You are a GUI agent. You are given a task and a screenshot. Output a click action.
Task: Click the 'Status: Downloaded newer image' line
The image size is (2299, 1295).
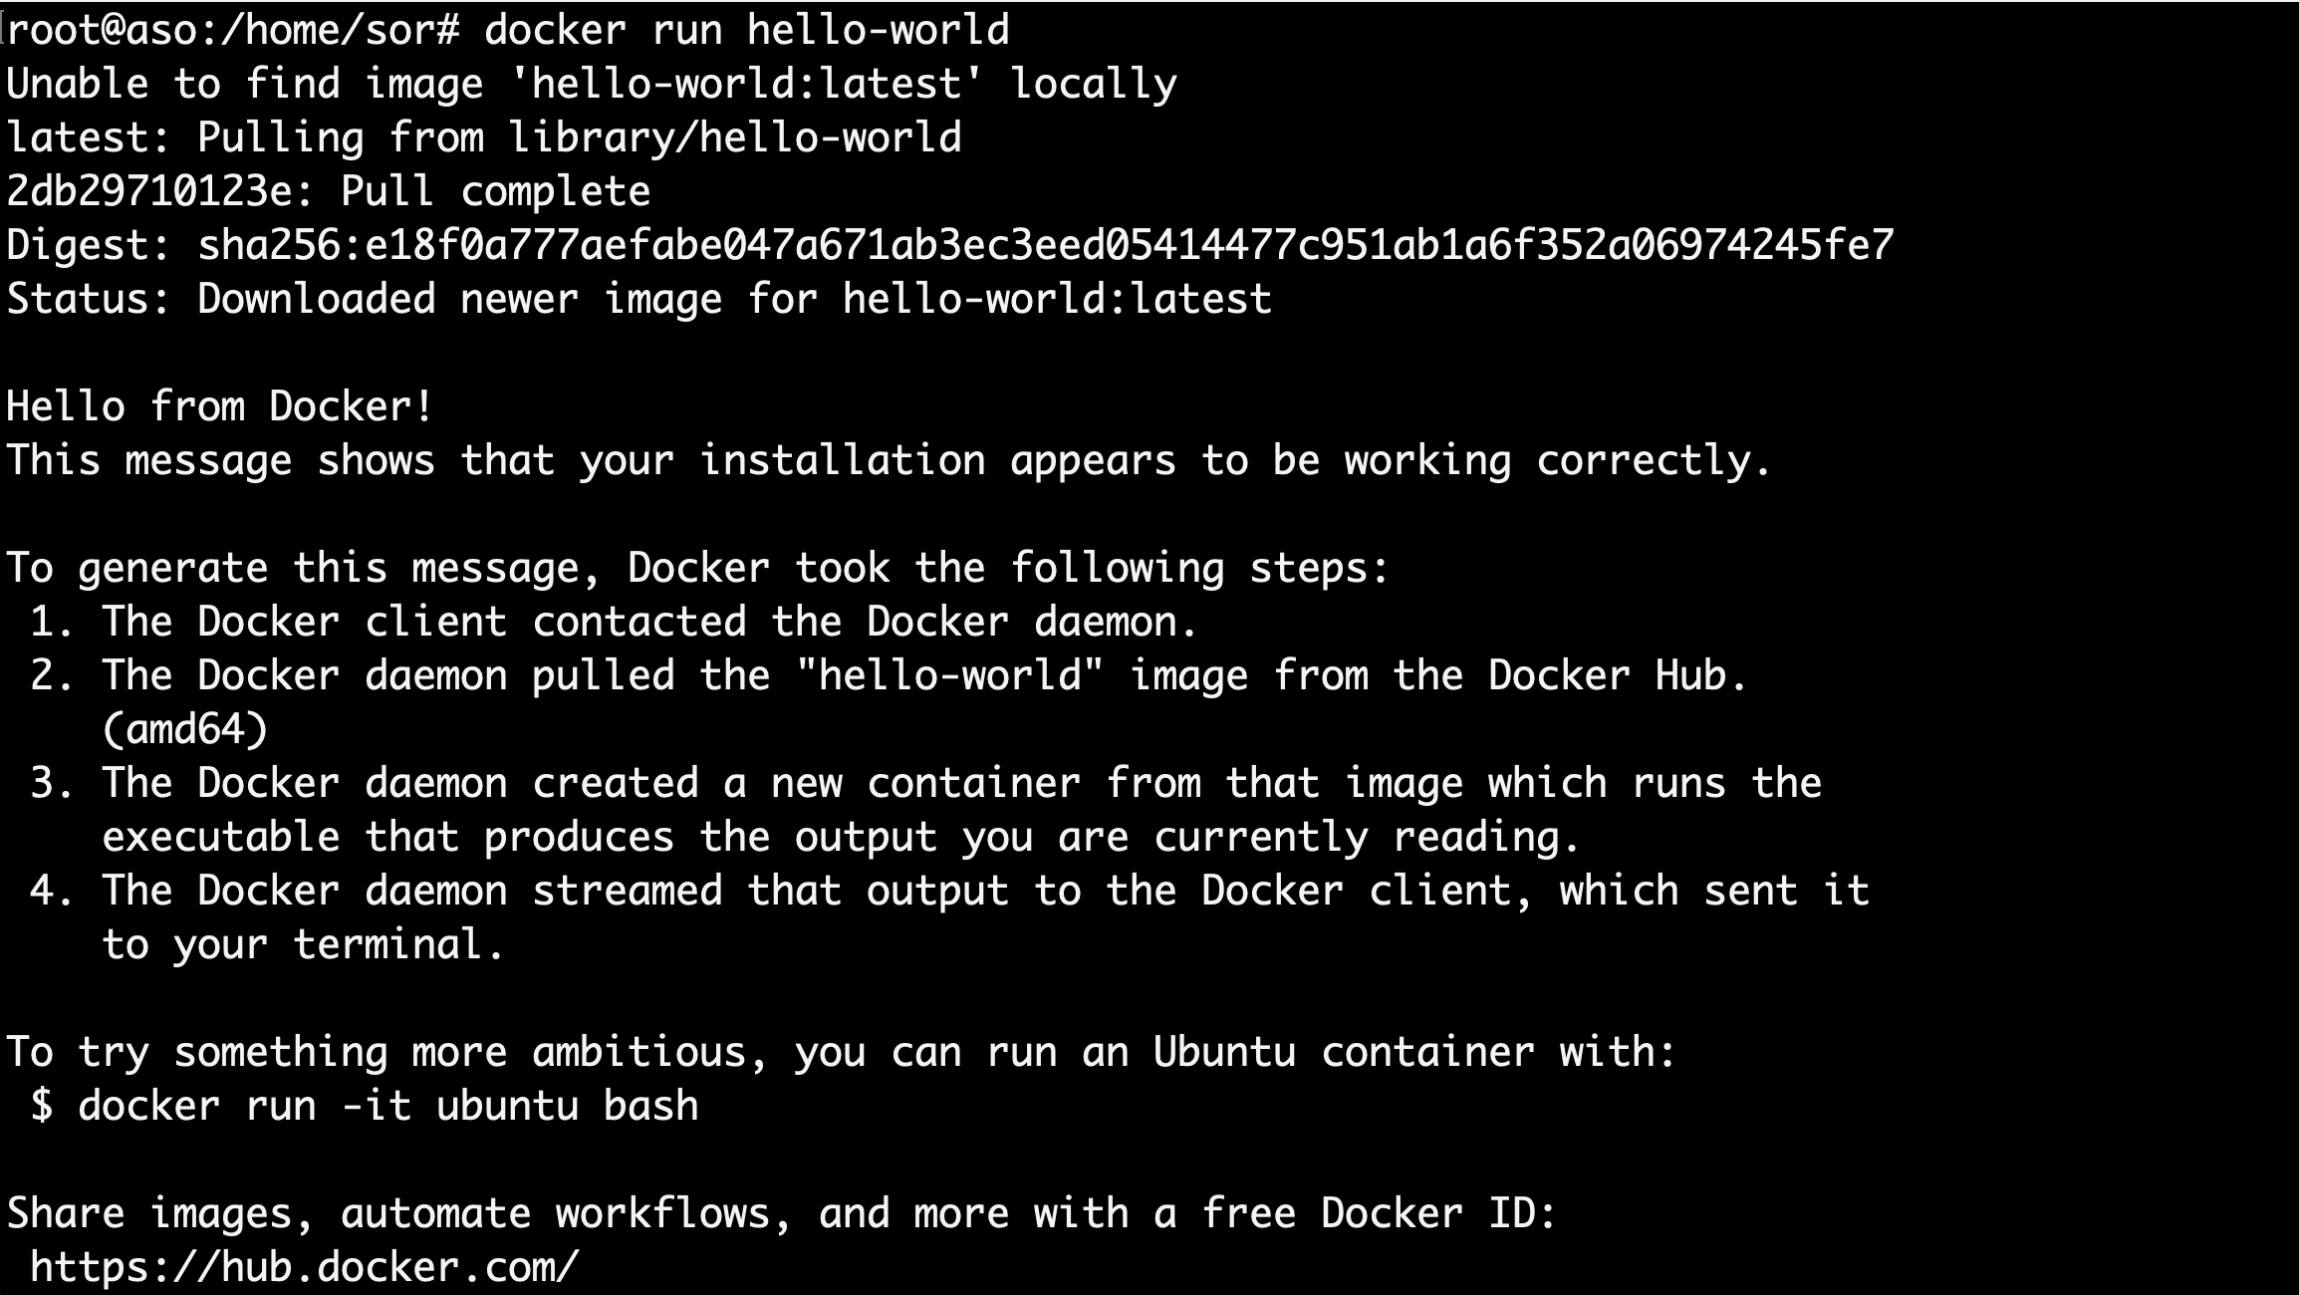click(x=639, y=299)
